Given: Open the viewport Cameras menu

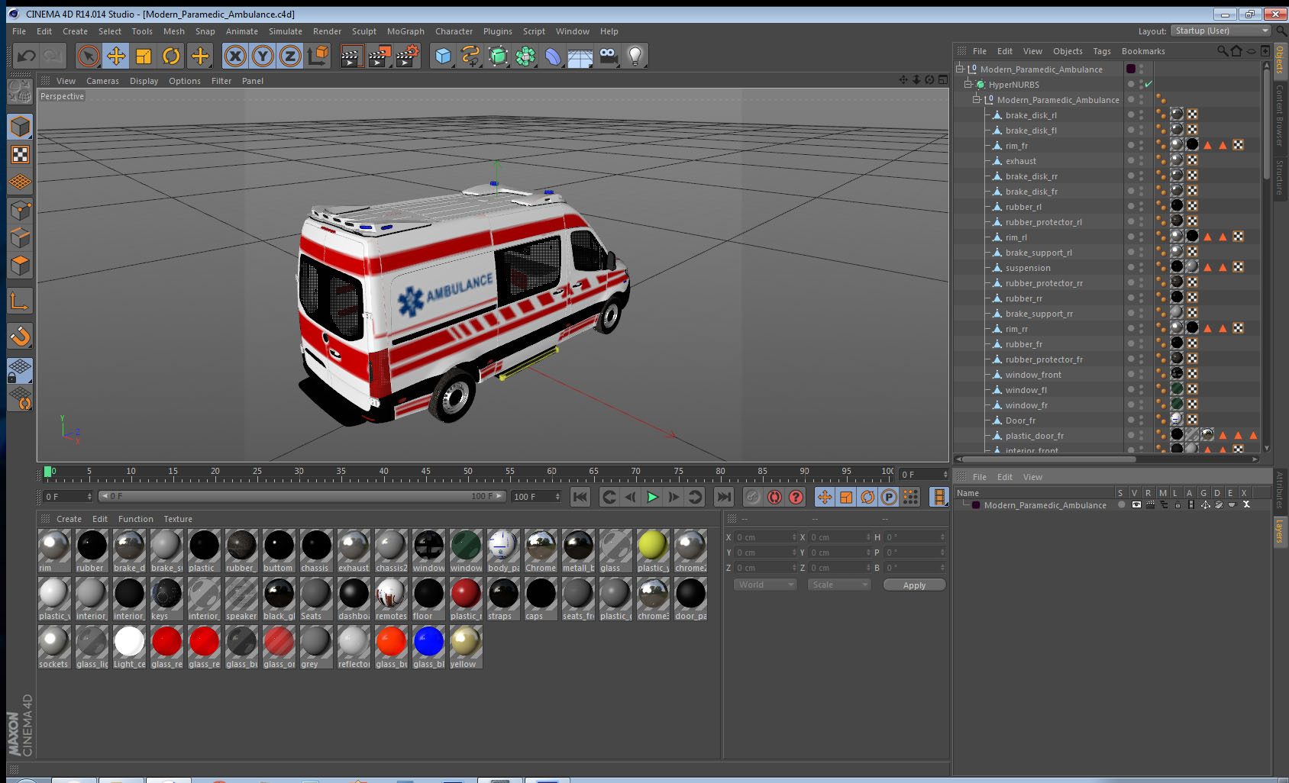Looking at the screenshot, I should (102, 81).
